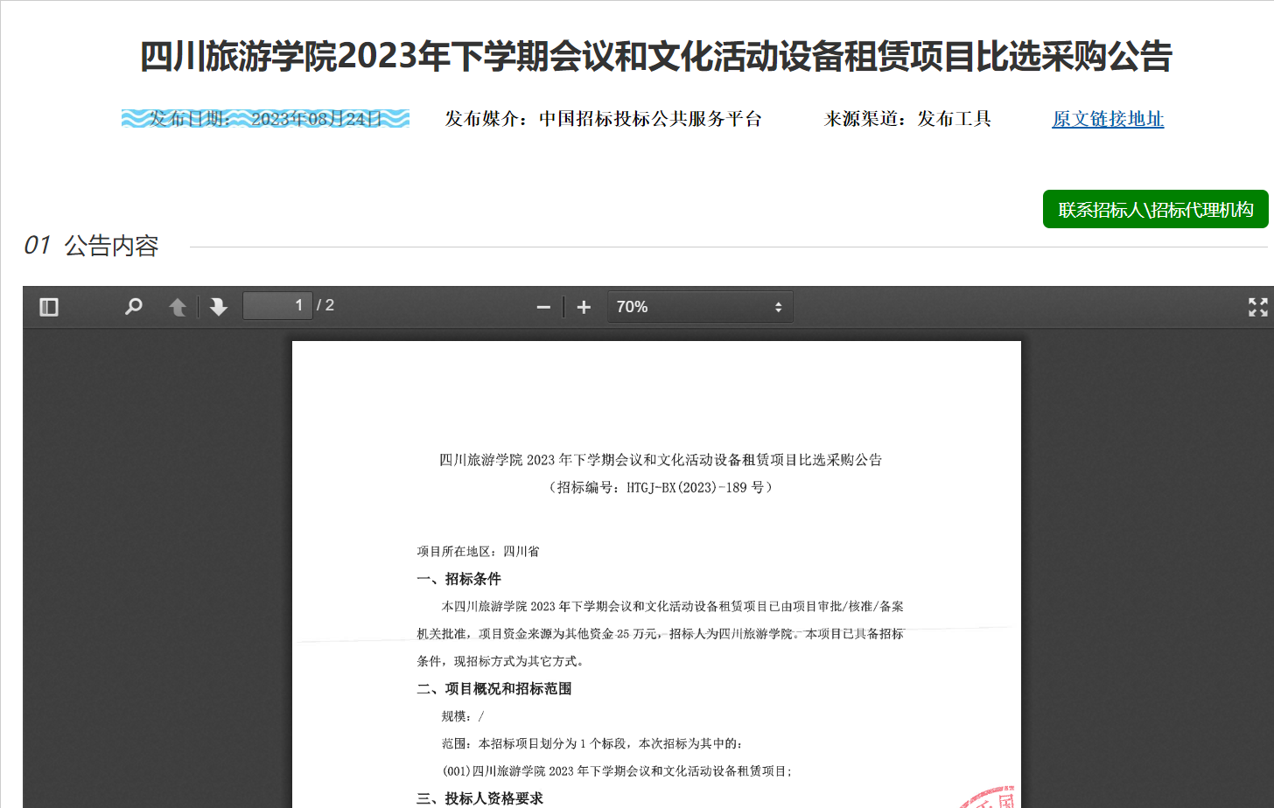Click the 规模：/ line in the PDF
This screenshot has height=808, width=1274.
point(463,716)
